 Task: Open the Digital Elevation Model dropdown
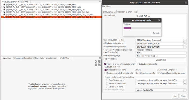tap(185, 40)
